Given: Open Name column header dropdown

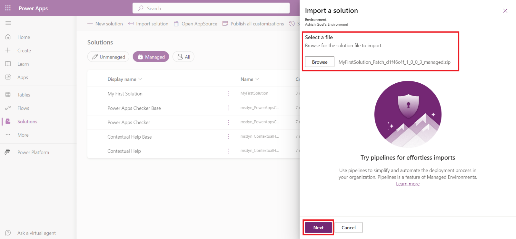Looking at the screenshot, I should (257, 79).
